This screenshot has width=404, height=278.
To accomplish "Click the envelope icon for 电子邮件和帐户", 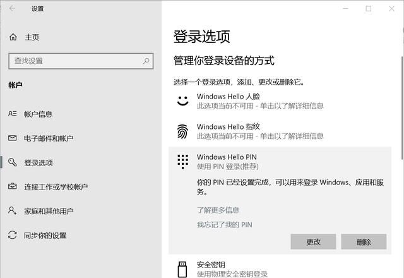I will [13, 138].
